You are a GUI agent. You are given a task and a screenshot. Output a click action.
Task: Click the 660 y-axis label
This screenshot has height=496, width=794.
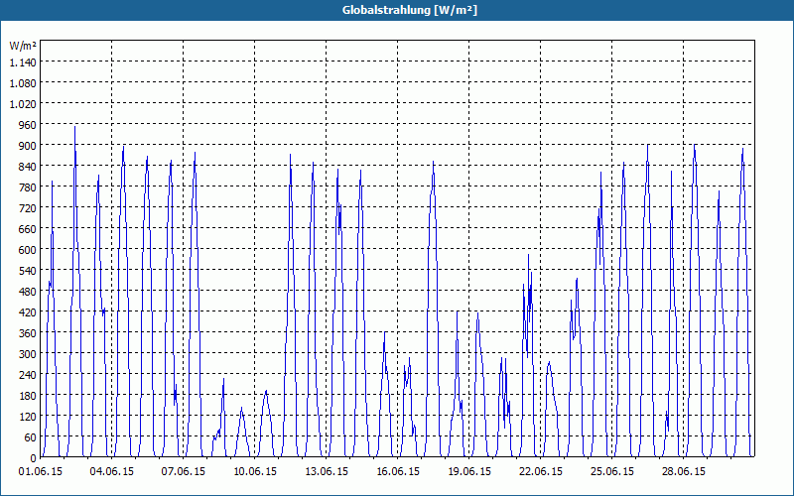[x=28, y=229]
